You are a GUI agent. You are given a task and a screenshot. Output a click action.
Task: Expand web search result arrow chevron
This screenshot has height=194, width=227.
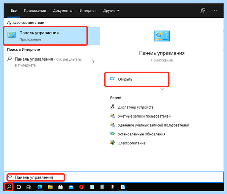pyautogui.click(x=93, y=62)
